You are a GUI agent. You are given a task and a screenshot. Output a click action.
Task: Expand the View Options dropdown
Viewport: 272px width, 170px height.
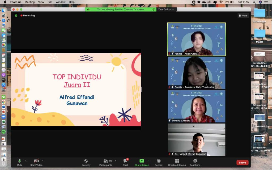click(x=166, y=9)
